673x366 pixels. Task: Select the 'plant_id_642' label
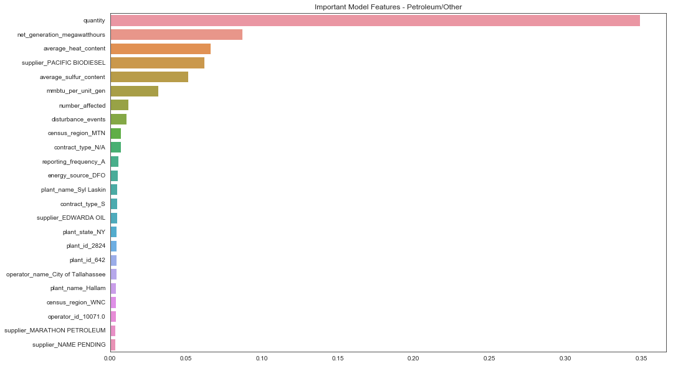pos(87,260)
